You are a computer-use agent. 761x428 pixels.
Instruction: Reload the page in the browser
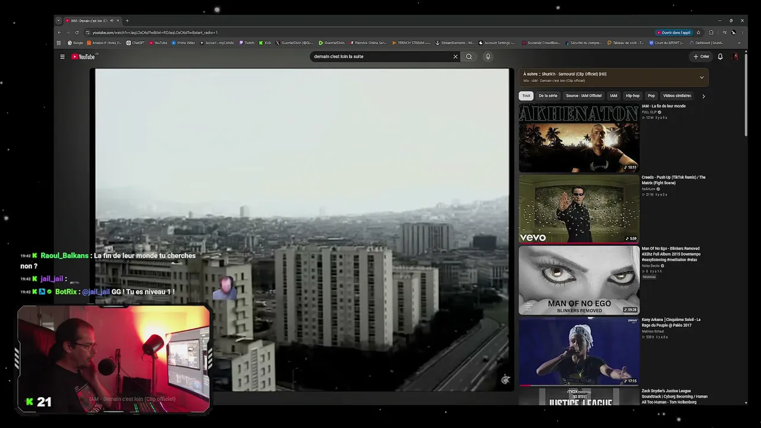click(77, 33)
